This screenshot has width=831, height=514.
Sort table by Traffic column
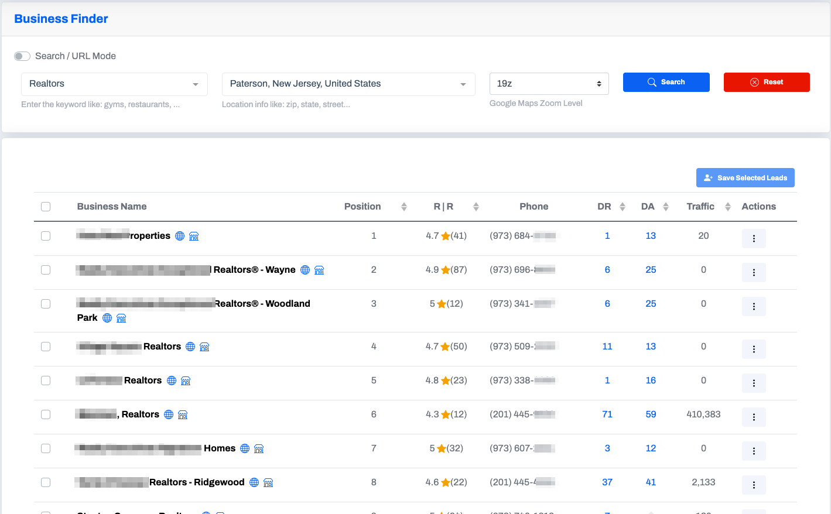(x=728, y=207)
